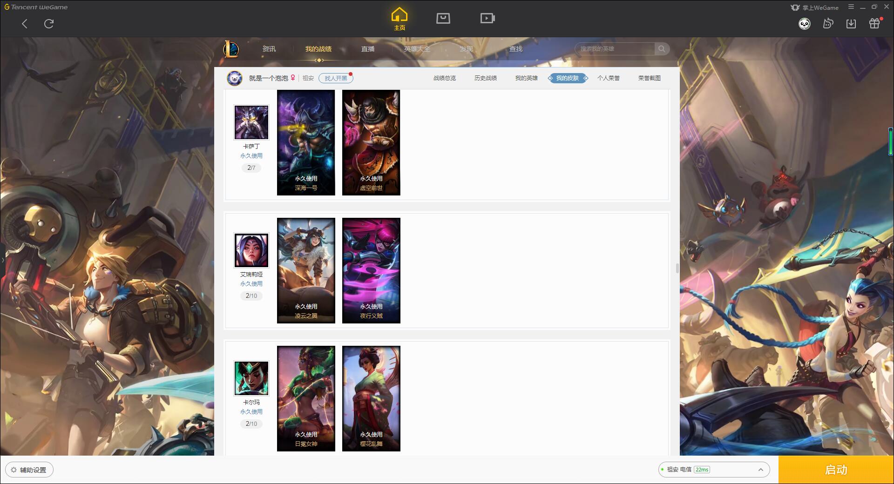Open the 资讯 tab
Image resolution: width=894 pixels, height=484 pixels.
(x=269, y=49)
